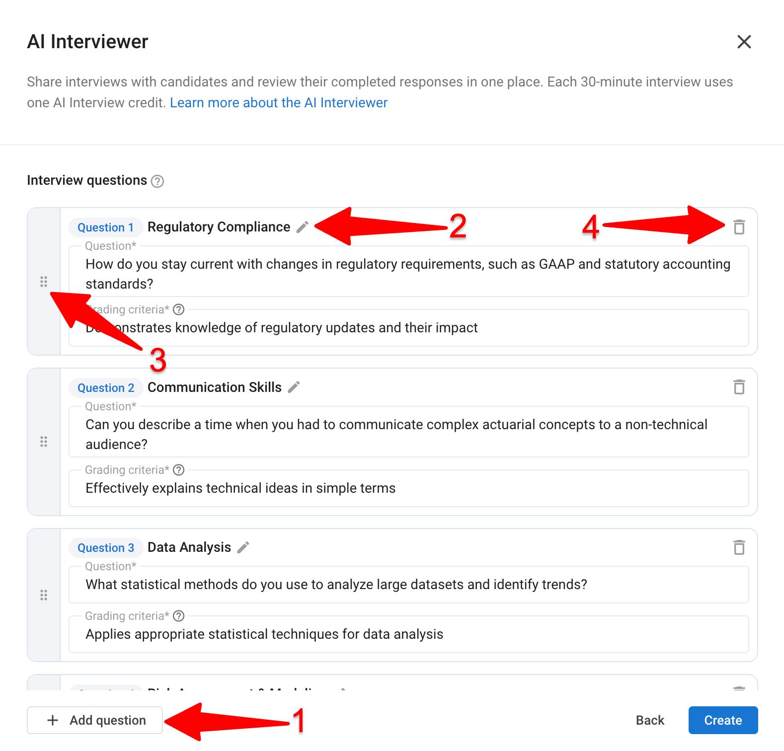784x751 pixels.
Task: Go Back to previous step
Action: (x=650, y=720)
